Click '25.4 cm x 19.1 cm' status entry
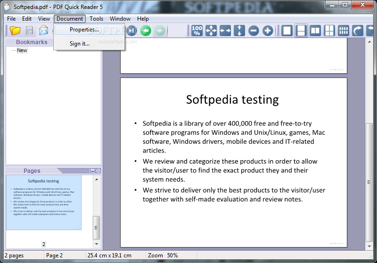This screenshot has width=377, height=263. (x=109, y=255)
